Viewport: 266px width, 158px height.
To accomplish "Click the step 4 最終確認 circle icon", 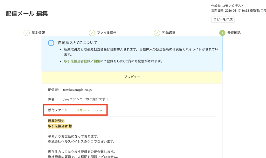I will 222,33.
